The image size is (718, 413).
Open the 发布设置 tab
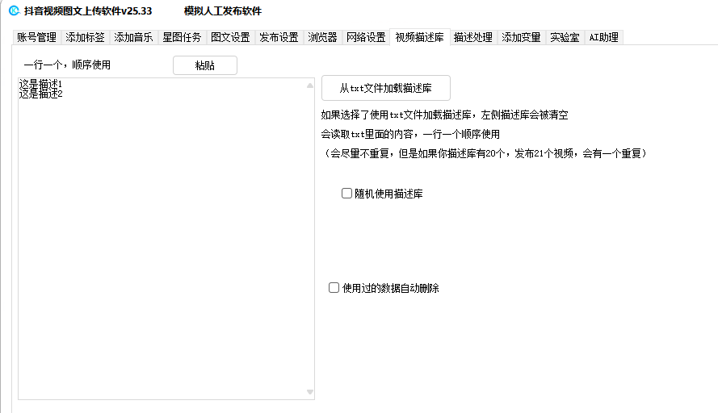(x=279, y=37)
